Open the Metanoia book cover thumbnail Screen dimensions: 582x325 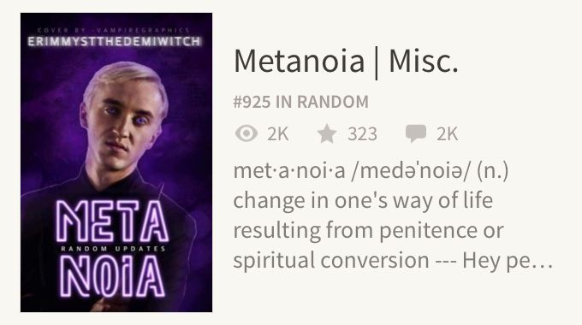116,162
